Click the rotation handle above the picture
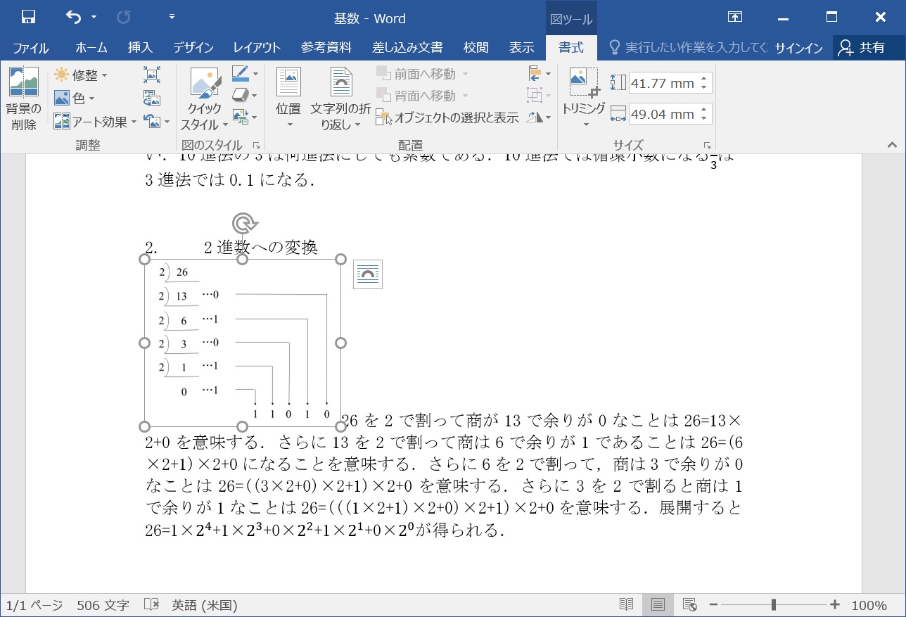 (243, 223)
